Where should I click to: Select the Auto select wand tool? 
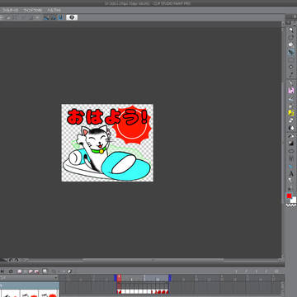coord(291,67)
